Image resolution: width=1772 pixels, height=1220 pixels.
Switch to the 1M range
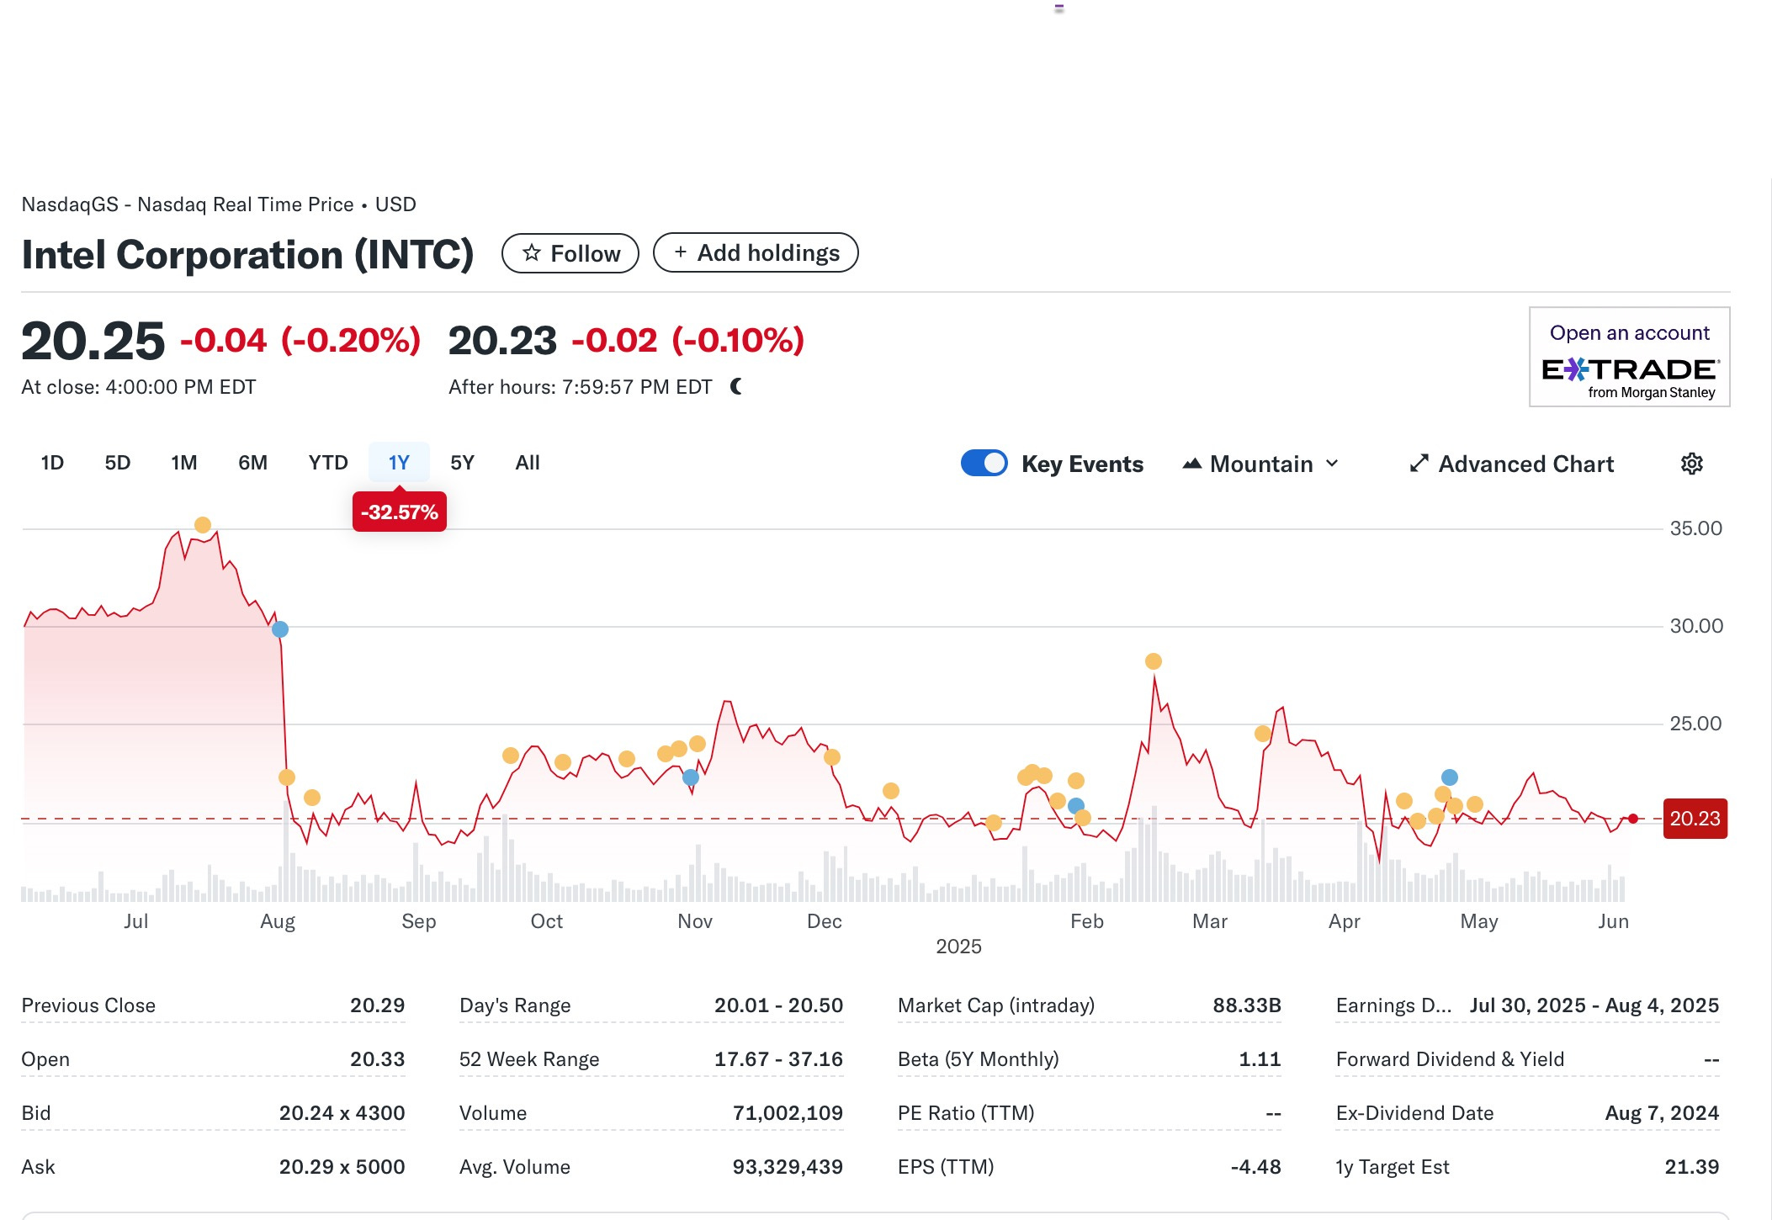[184, 463]
